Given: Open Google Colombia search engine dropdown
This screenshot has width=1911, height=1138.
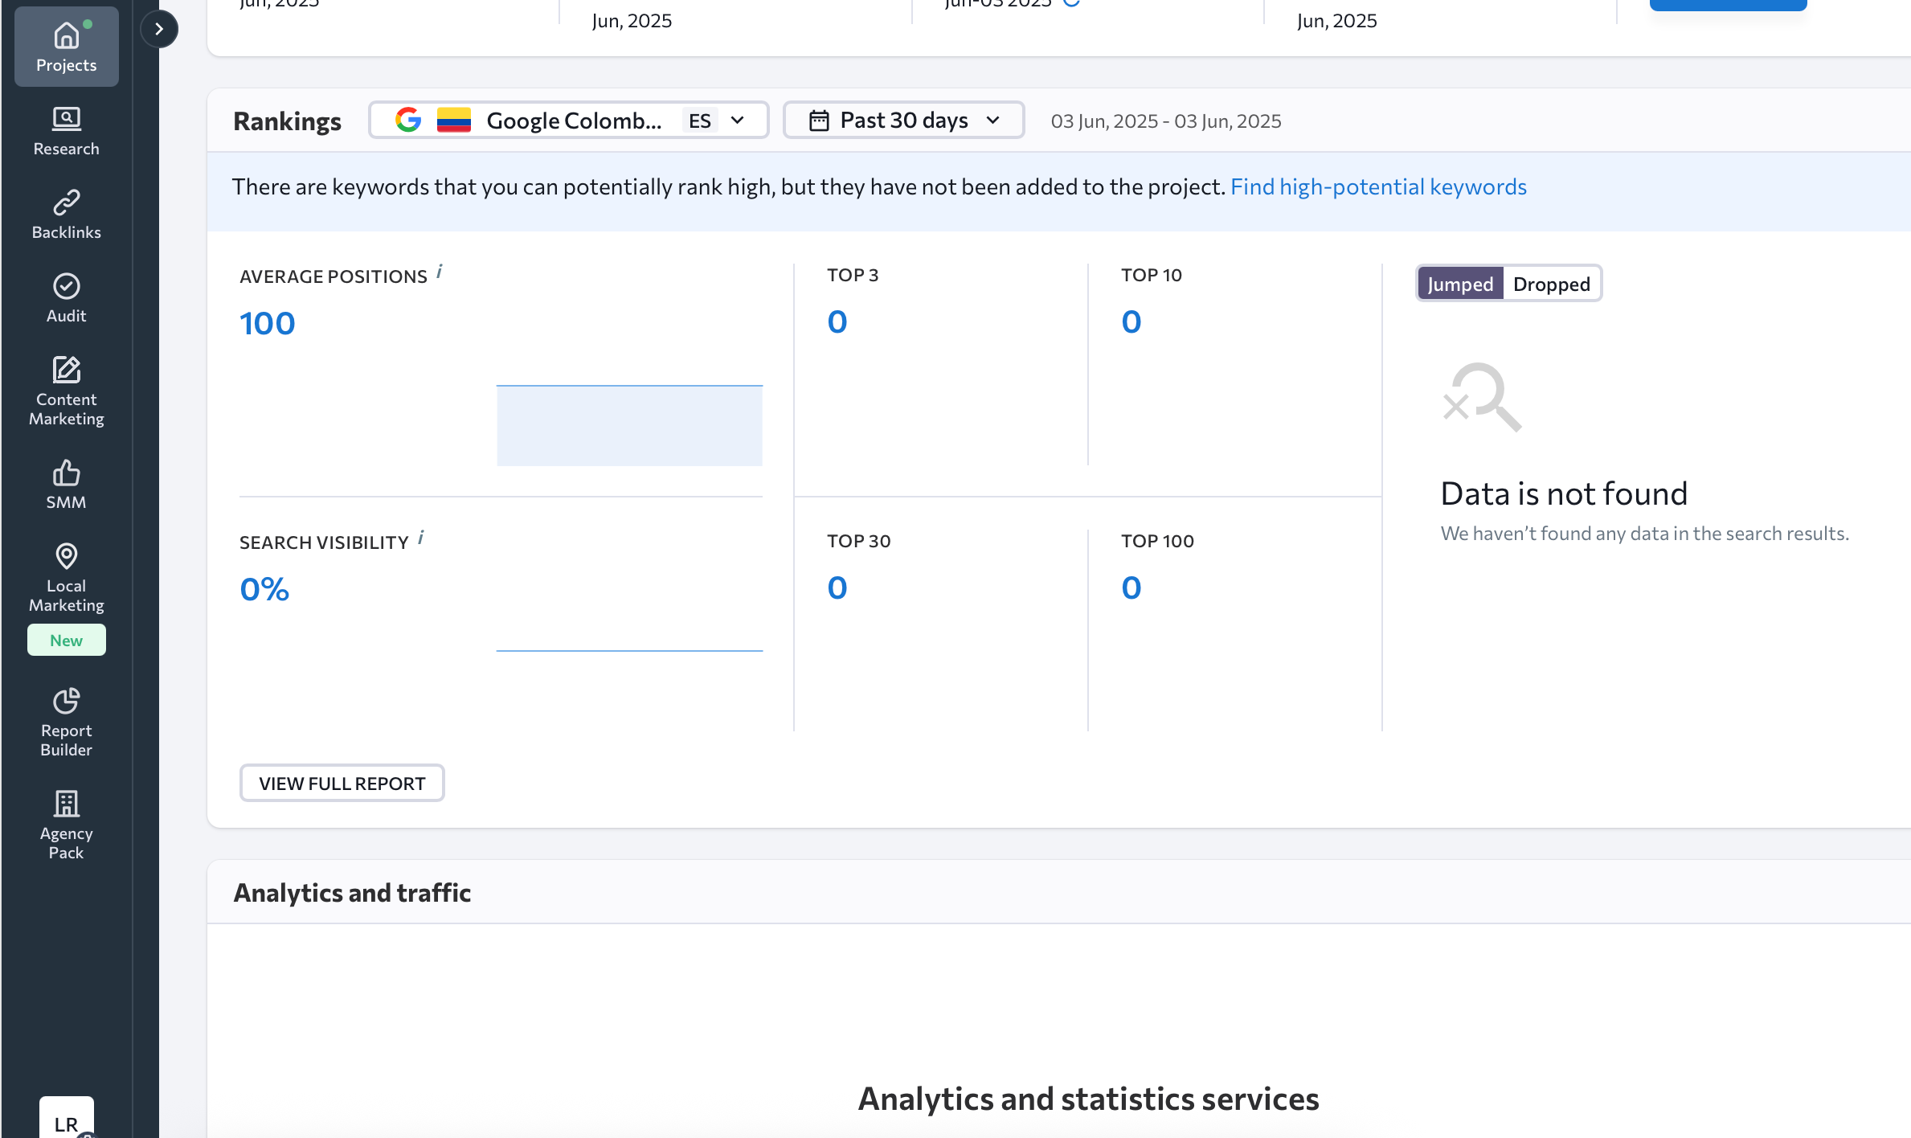Looking at the screenshot, I should (x=569, y=121).
